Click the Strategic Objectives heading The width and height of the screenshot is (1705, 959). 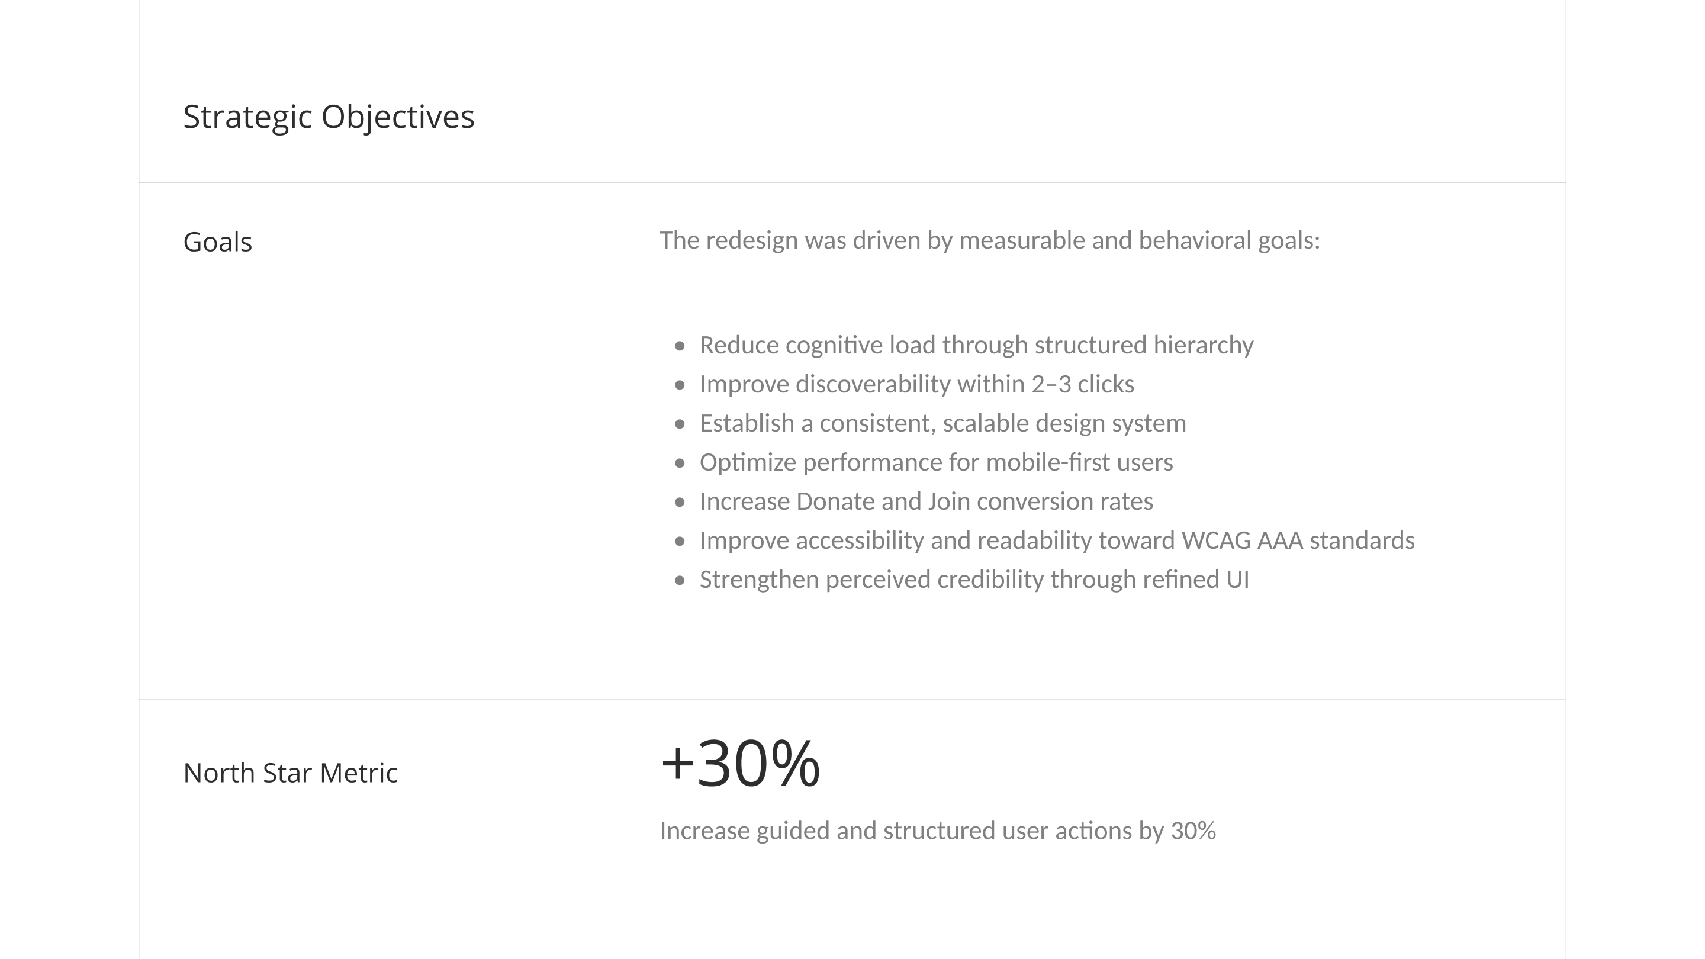pos(329,117)
